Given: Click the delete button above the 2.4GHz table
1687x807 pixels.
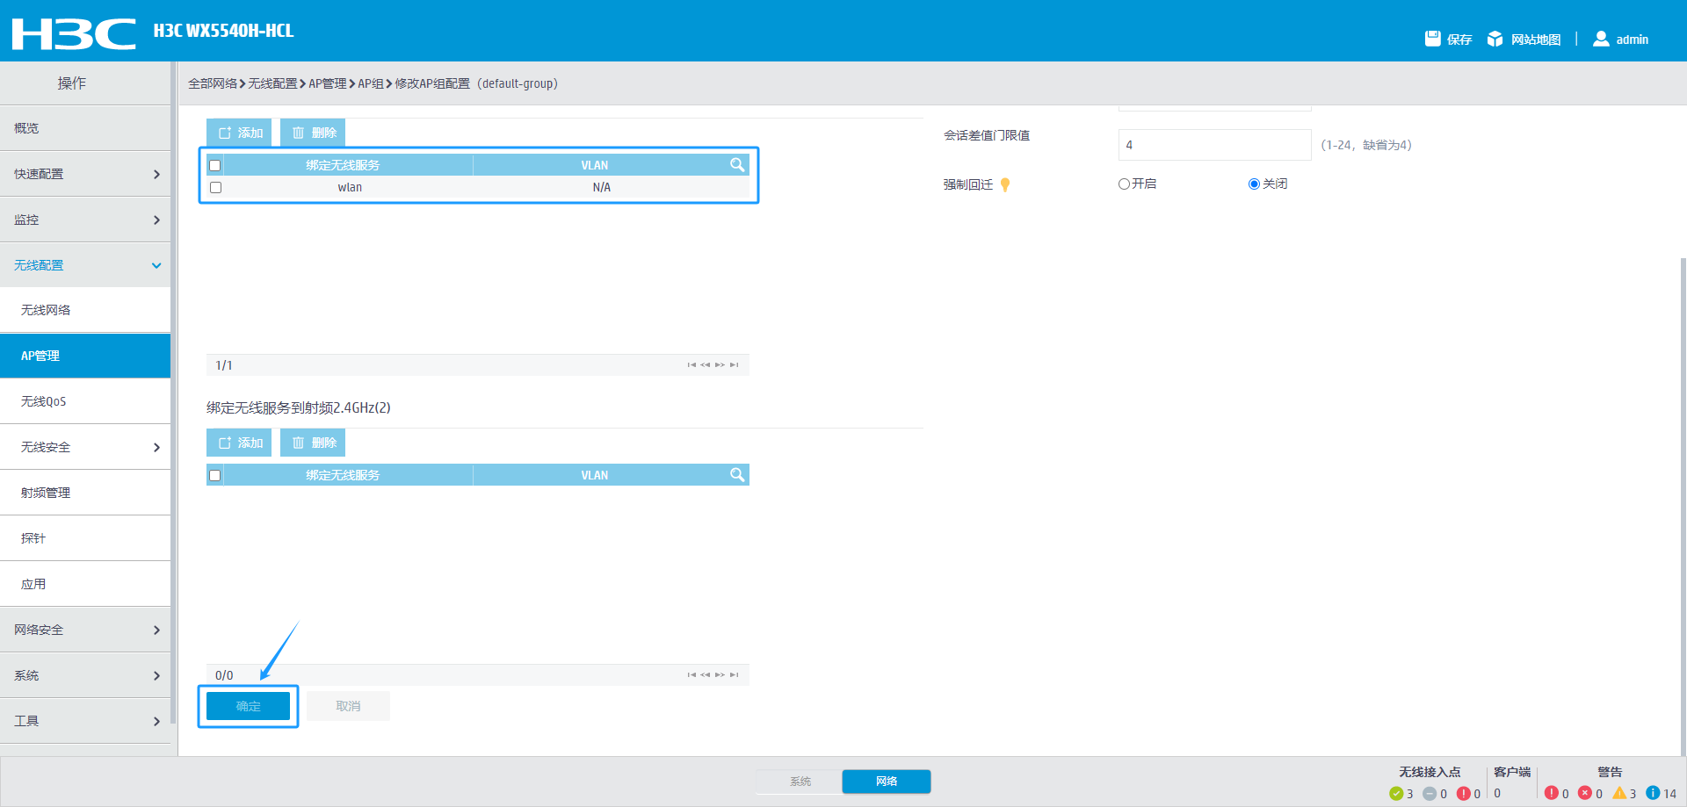Looking at the screenshot, I should 313,443.
